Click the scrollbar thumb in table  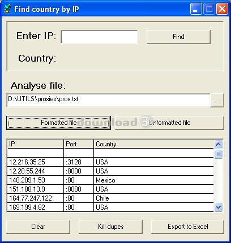[219, 154]
